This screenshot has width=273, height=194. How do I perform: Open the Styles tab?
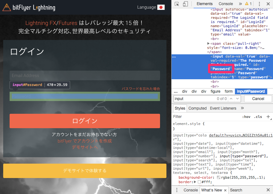180,108
